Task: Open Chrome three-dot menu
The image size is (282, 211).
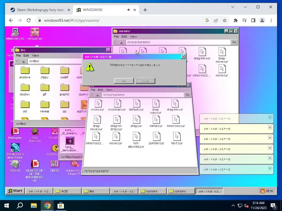Action: click(271, 20)
